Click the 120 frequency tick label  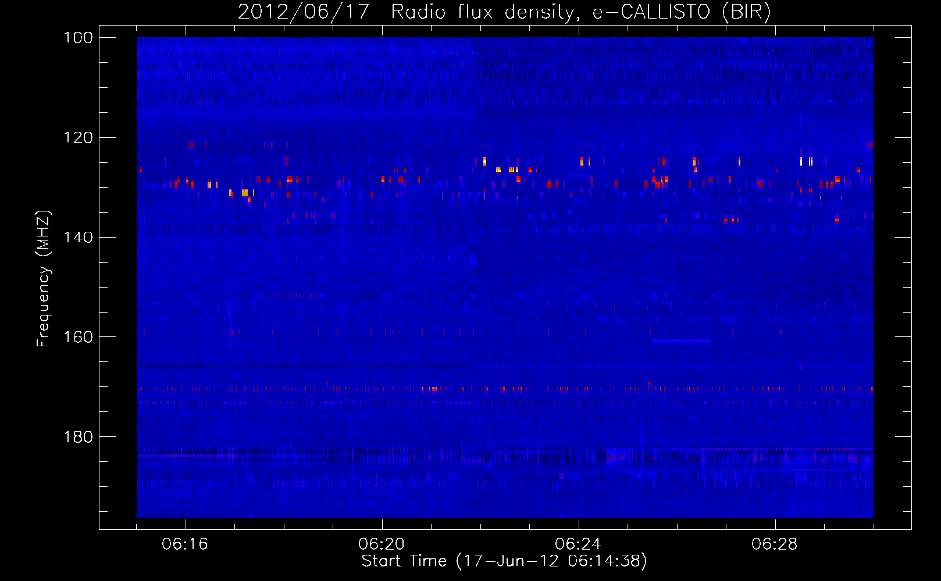pos(78,138)
